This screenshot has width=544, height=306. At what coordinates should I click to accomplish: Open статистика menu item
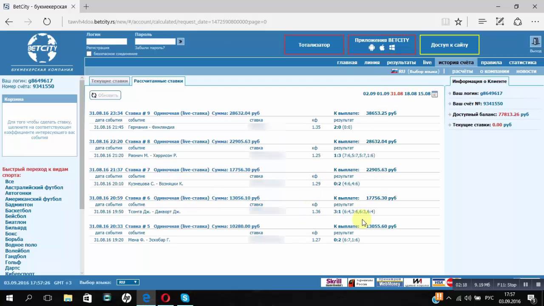(x=523, y=62)
